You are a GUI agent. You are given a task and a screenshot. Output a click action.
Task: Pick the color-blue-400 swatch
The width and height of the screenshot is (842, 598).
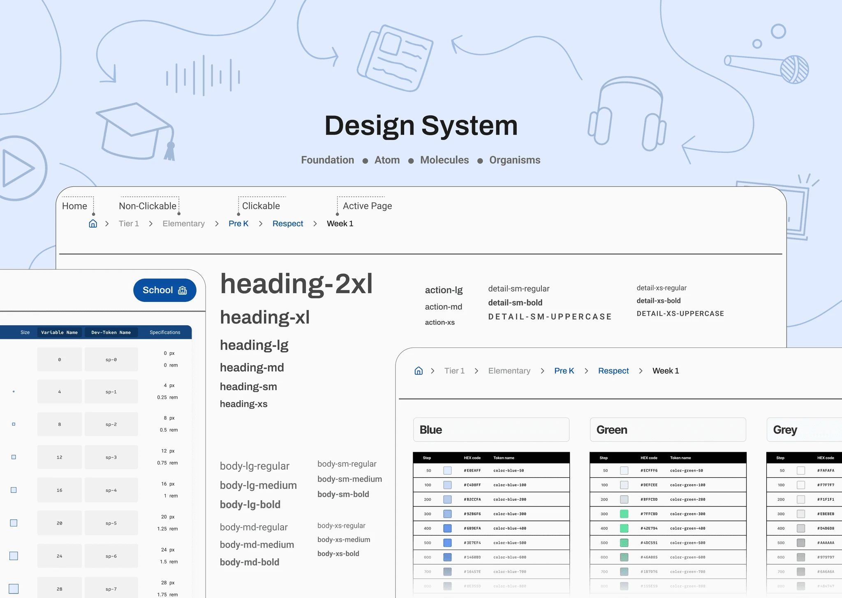(447, 528)
